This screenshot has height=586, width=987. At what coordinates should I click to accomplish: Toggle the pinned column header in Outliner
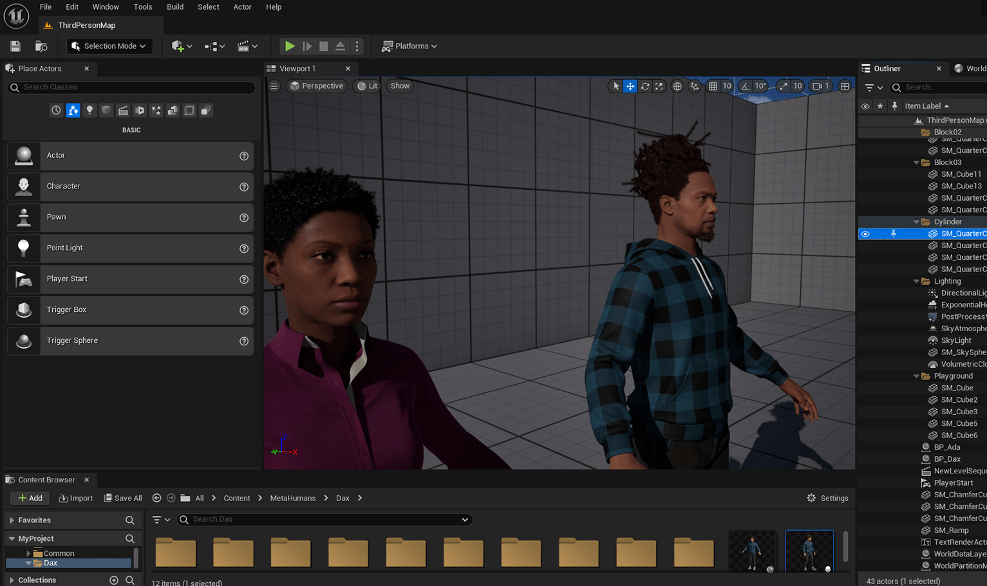click(x=894, y=106)
